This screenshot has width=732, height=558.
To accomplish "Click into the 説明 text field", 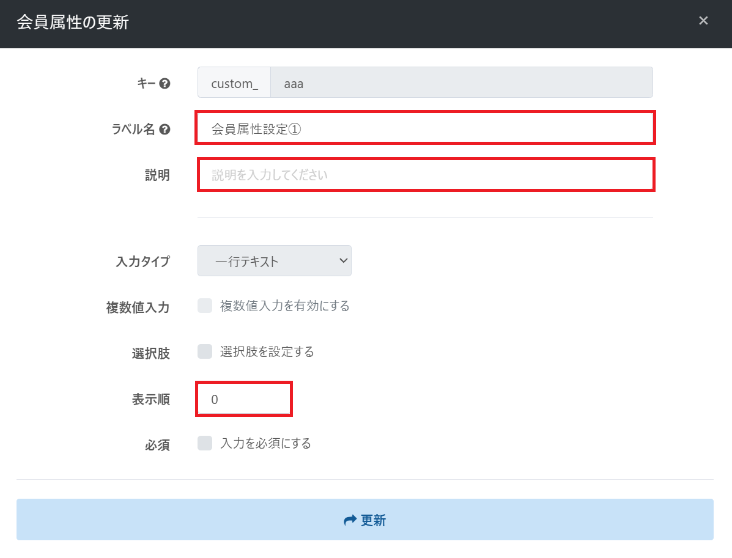I will (426, 175).
